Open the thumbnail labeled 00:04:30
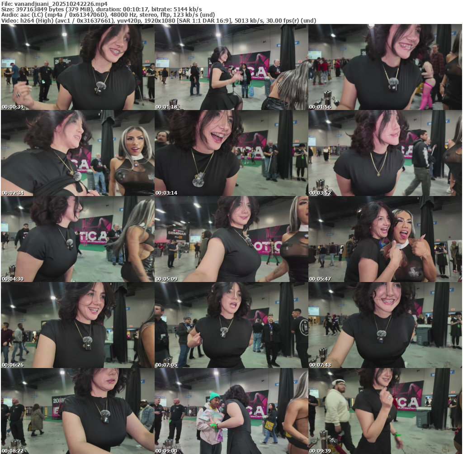Viewport: 463px width, 454px height. tap(77, 239)
